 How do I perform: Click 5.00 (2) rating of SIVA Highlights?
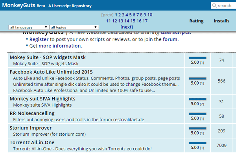point(197,104)
